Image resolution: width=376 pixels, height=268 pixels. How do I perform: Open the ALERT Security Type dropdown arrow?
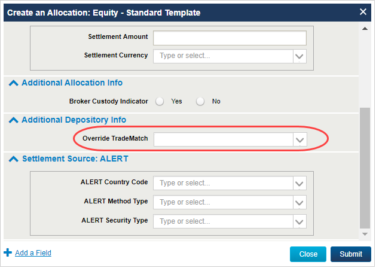pyautogui.click(x=299, y=221)
